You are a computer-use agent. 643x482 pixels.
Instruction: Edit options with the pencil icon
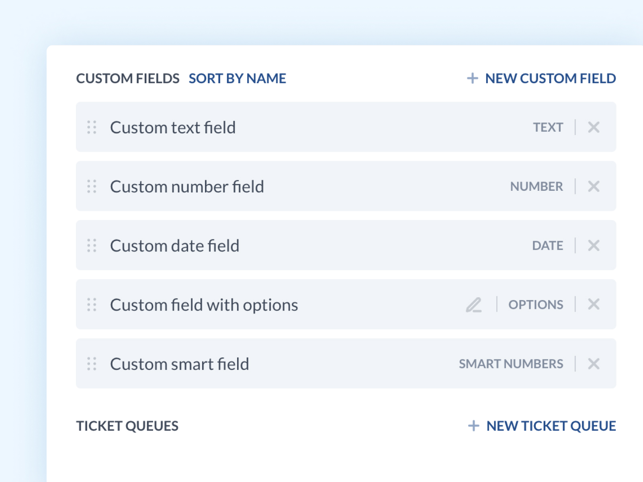coord(474,305)
